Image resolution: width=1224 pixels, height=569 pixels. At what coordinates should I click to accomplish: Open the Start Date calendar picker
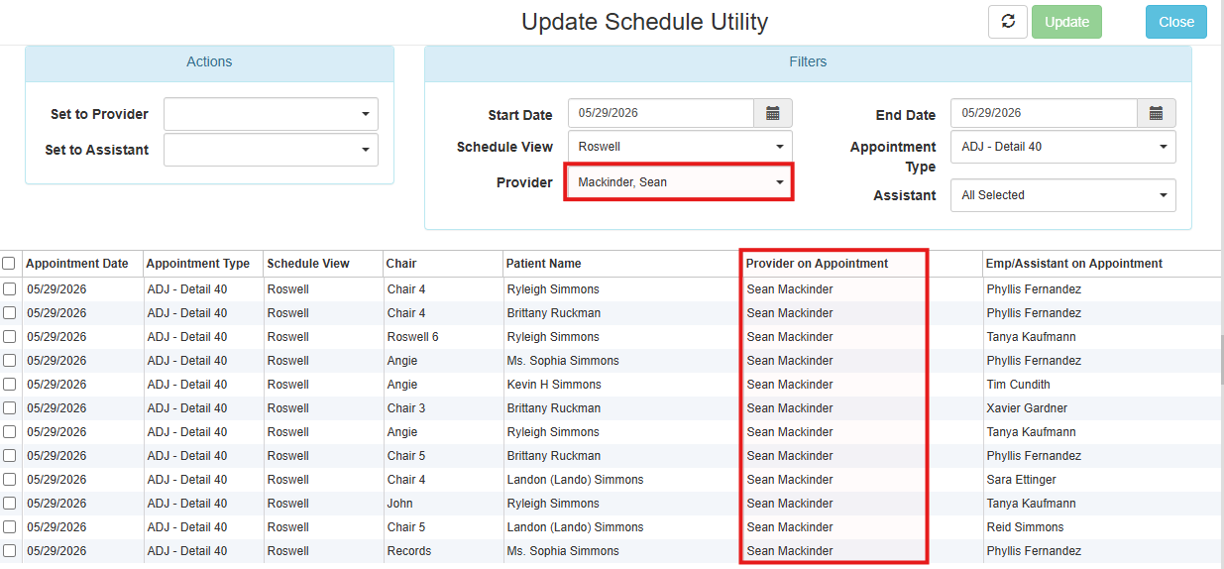(x=773, y=113)
